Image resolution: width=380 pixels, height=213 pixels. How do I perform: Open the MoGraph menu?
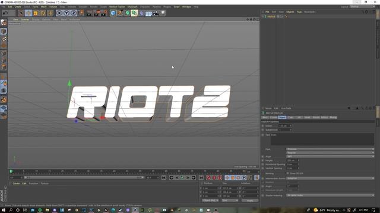click(132, 7)
